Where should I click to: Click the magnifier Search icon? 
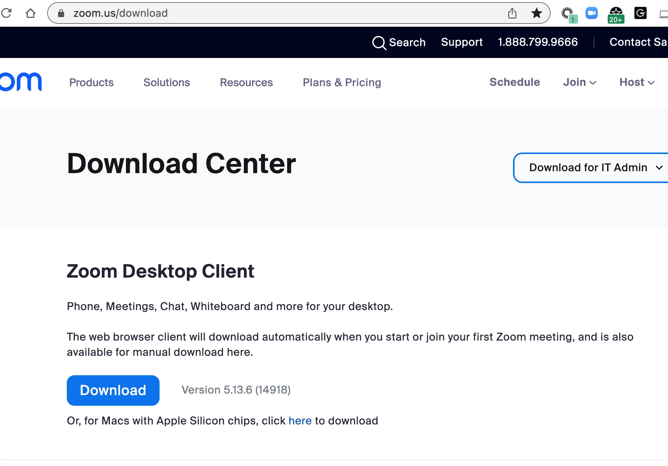[x=379, y=43]
